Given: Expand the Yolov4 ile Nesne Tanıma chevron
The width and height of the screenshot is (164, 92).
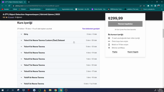Looking at the screenshot, I should click(x=21, y=47).
